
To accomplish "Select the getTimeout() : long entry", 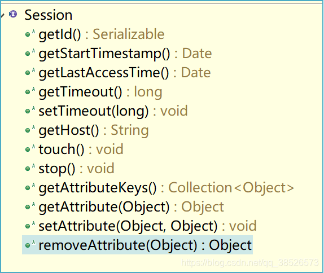I will 100,92.
